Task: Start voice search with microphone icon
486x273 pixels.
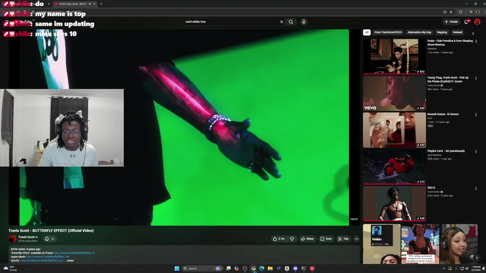Action: click(x=304, y=22)
